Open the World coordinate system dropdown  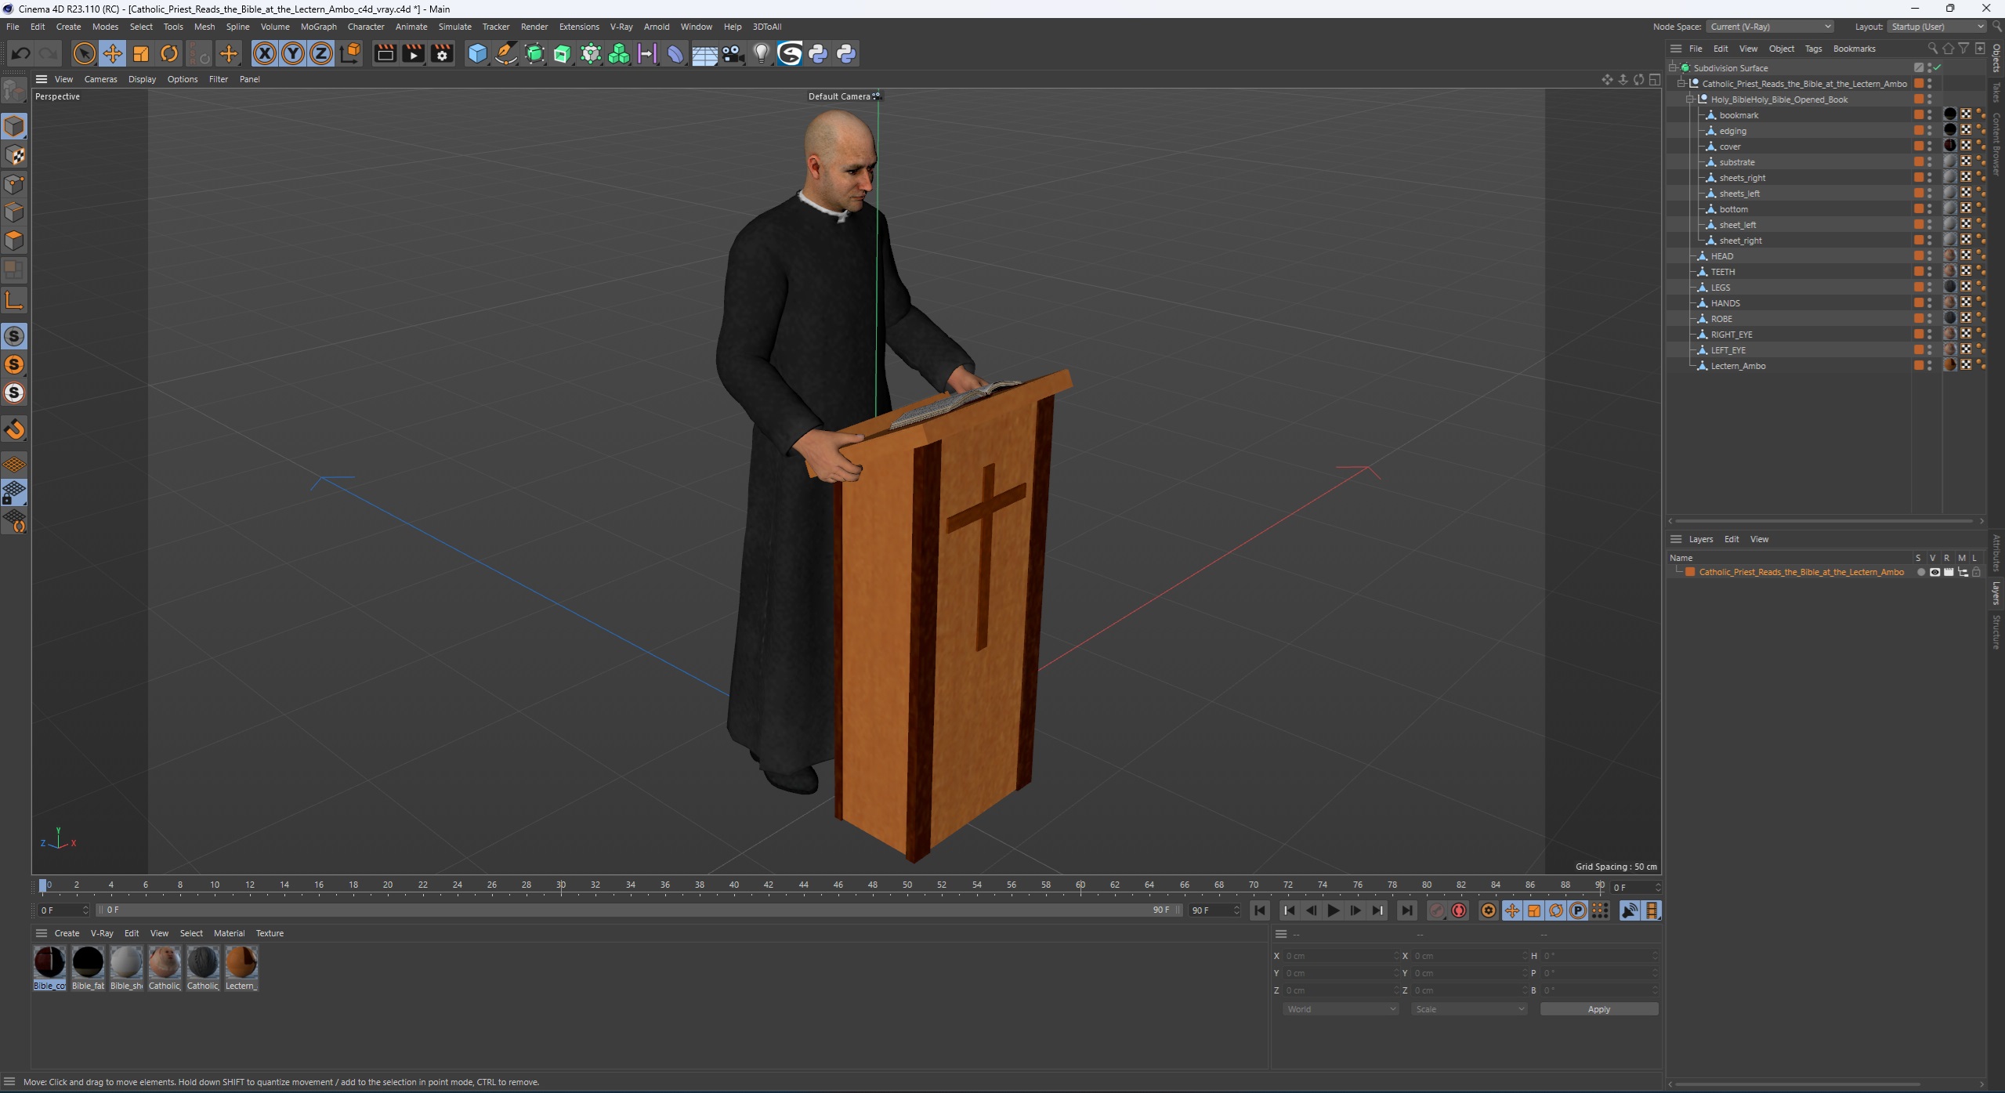click(x=1340, y=1009)
